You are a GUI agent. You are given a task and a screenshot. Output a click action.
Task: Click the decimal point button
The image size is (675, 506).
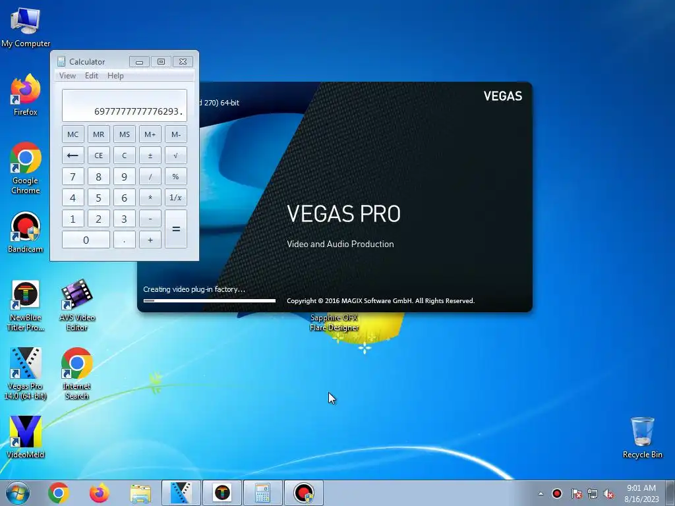[x=125, y=240]
